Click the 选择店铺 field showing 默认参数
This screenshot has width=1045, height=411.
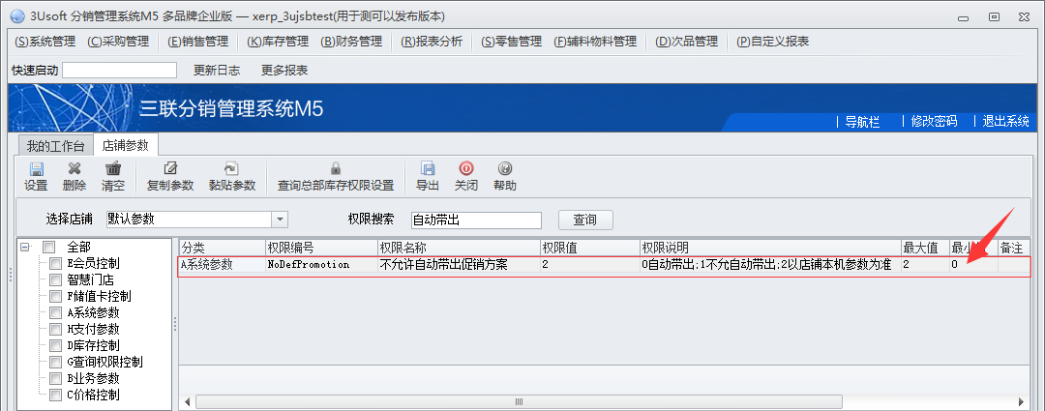click(190, 220)
